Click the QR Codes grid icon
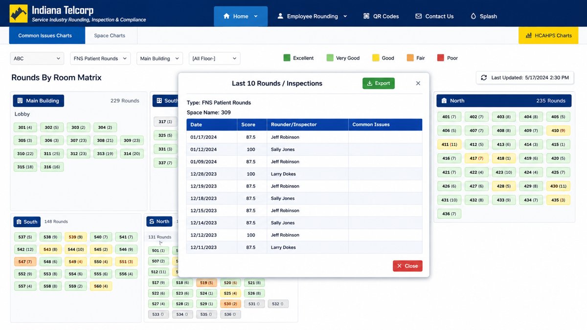 click(x=366, y=16)
